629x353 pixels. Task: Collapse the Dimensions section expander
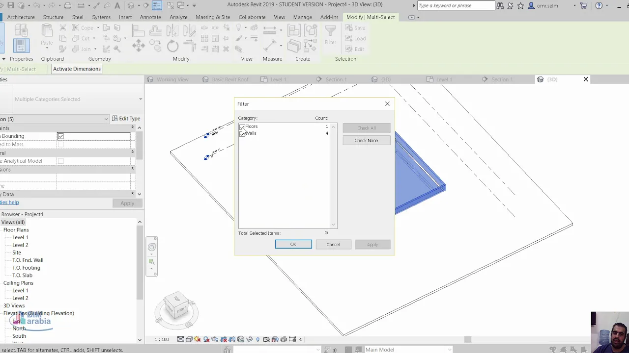132,169
